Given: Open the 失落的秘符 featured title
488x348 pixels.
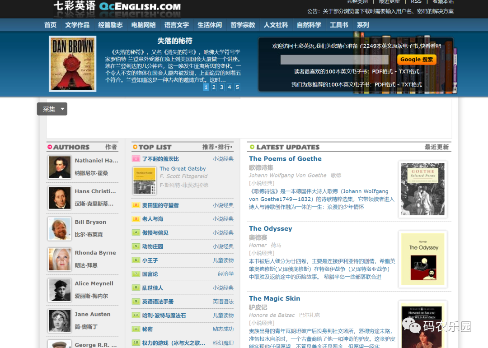Looking at the screenshot, I should pyautogui.click(x=174, y=41).
